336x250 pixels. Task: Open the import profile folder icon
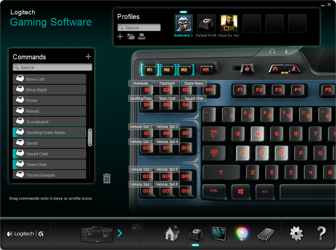[131, 37]
